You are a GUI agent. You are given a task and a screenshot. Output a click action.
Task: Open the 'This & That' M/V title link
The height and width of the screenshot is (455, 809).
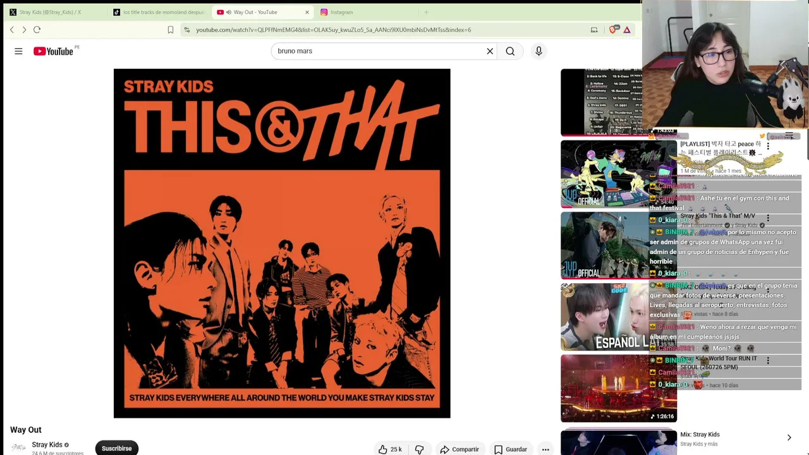717,216
